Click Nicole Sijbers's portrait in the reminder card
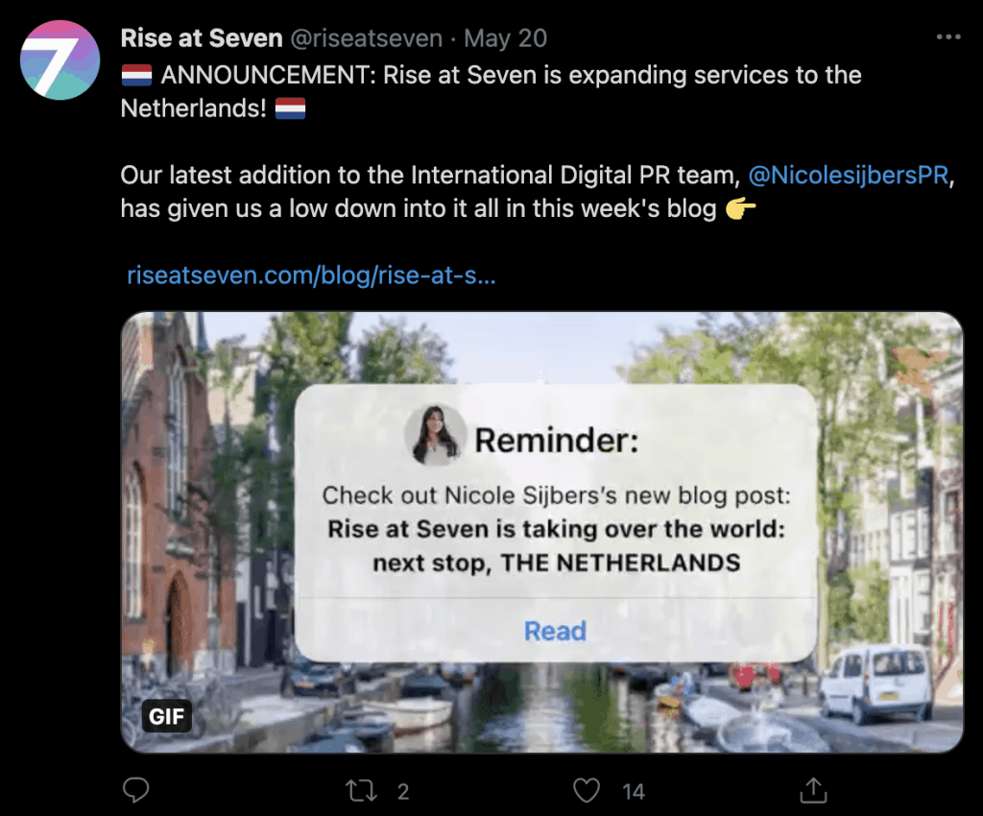 tap(435, 436)
